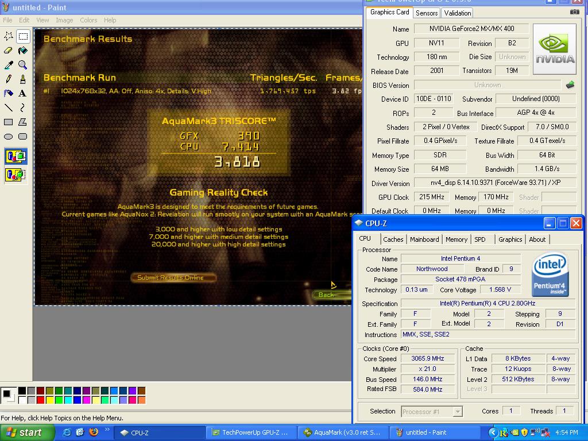Choose the Eraser tool in Paint
Image resolution: width=588 pixels, height=441 pixels.
8,51
